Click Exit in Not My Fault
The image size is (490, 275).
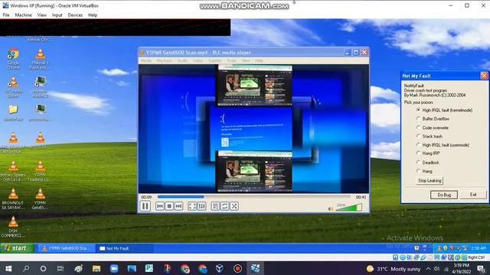pos(473,195)
